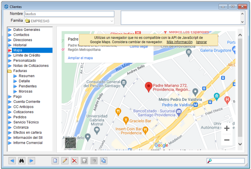Viewport: 251px width, 169px height.
Task: Click the Metro Pedro De Valdivia gray pin
Action: point(195,92)
